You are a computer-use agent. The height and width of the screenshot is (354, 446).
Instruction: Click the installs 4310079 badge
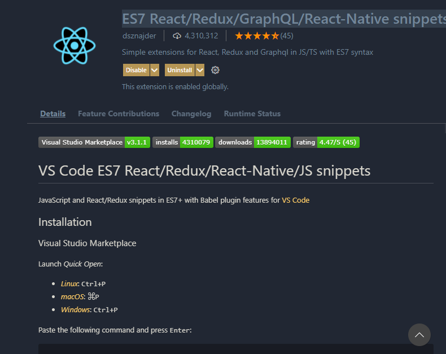pyautogui.click(x=183, y=142)
